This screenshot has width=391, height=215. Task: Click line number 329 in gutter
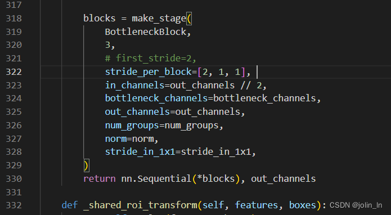click(x=14, y=165)
